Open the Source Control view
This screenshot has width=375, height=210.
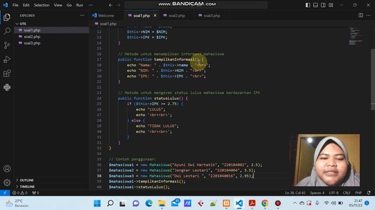pyautogui.click(x=7, y=45)
